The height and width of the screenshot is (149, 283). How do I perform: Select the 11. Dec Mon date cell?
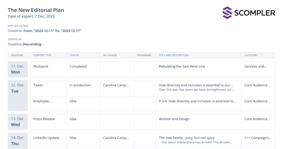click(x=17, y=69)
